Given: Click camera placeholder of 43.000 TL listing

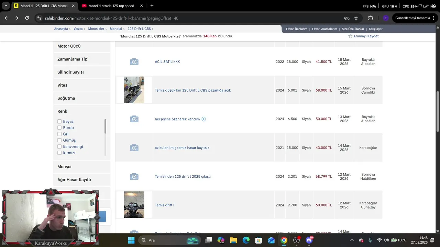Looking at the screenshot, I should click(x=134, y=148).
